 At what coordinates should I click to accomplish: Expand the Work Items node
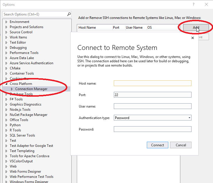(x=6, y=37)
